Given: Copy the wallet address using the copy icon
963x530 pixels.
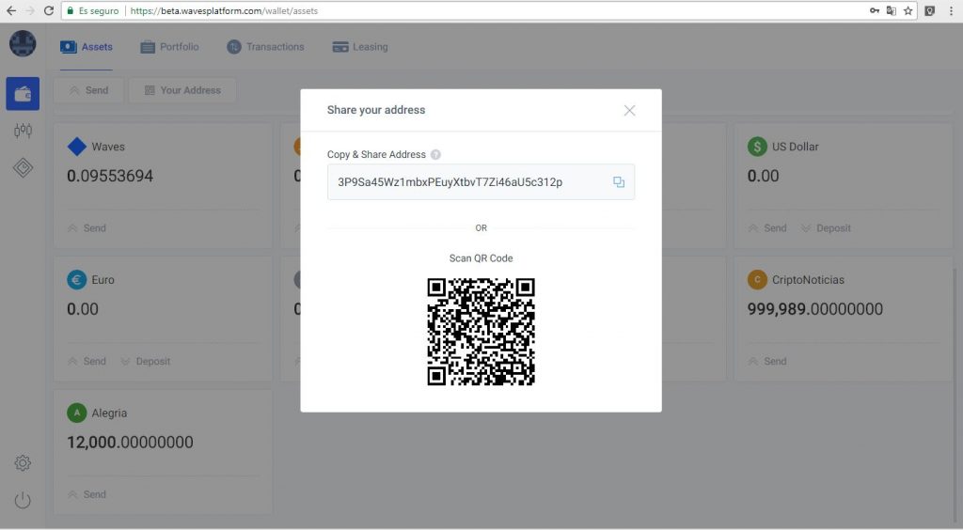Looking at the screenshot, I should pyautogui.click(x=619, y=181).
